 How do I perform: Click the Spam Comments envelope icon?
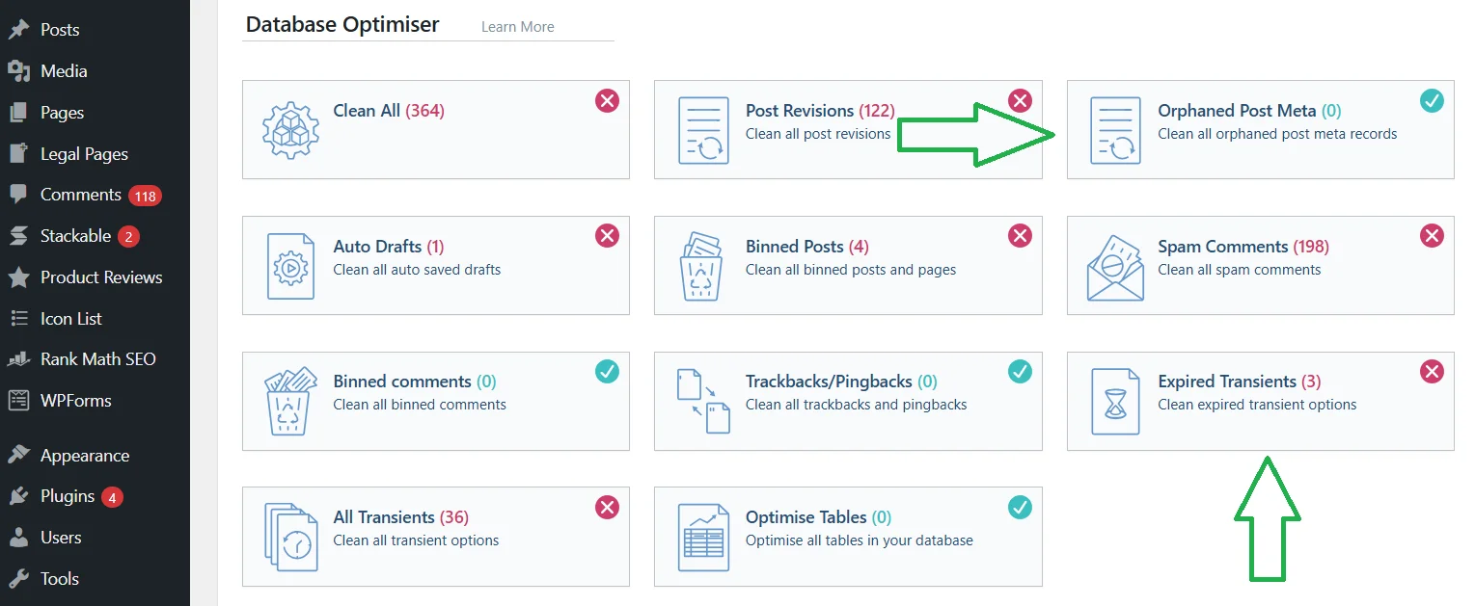tap(1115, 266)
